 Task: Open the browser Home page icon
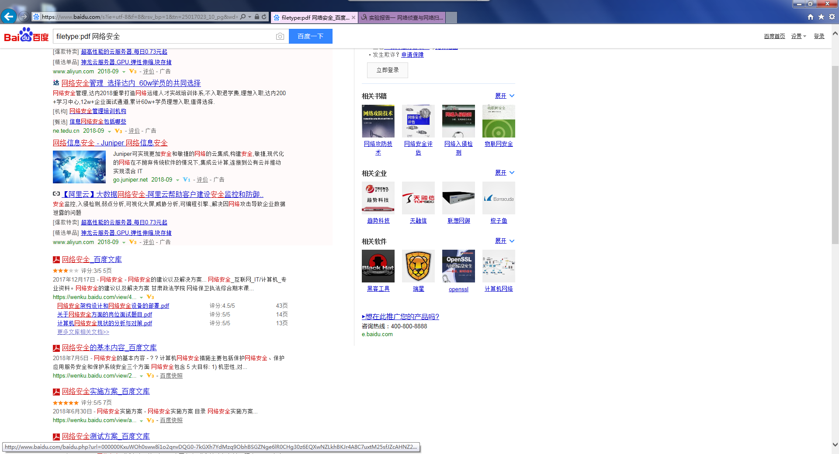pos(811,17)
